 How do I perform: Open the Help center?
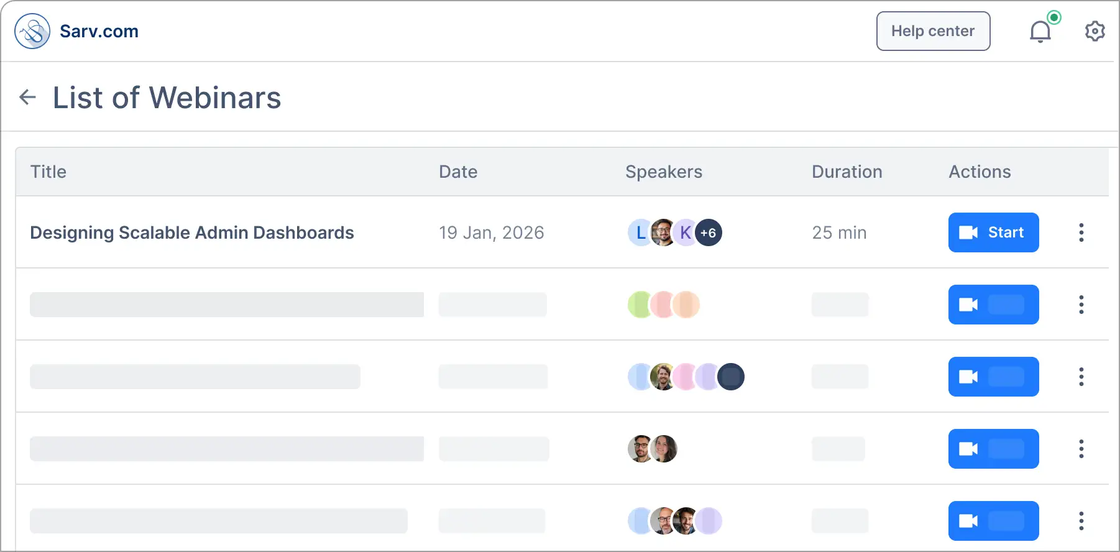[933, 31]
